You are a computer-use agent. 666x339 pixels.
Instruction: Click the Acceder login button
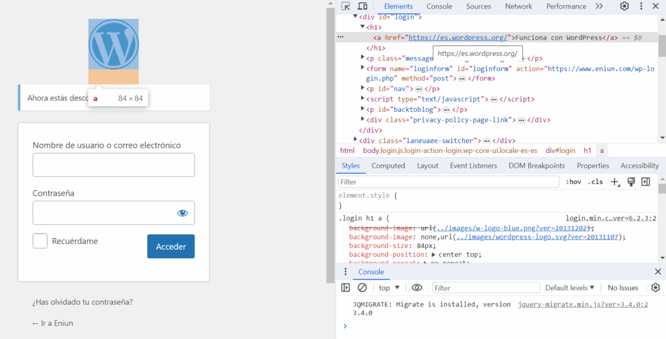[171, 247]
